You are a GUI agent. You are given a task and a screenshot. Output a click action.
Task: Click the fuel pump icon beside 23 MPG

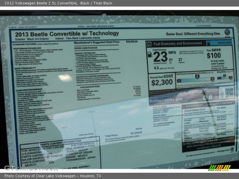150,54
